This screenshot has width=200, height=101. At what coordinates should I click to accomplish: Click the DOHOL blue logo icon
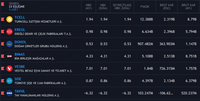coord(9,44)
